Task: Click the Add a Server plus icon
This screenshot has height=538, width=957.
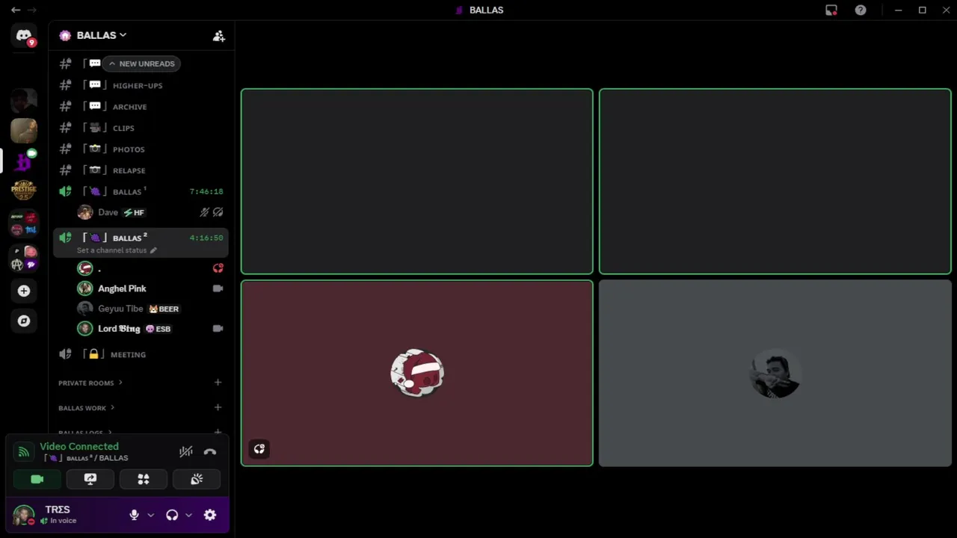Action: point(24,291)
